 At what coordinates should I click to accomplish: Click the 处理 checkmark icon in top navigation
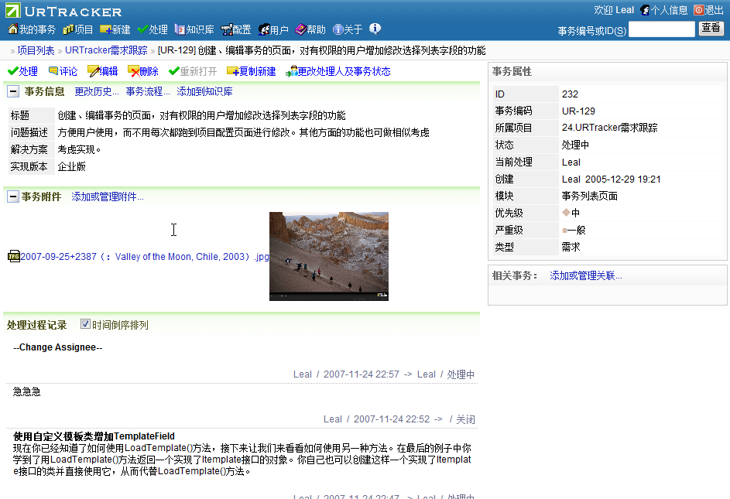[x=142, y=29]
